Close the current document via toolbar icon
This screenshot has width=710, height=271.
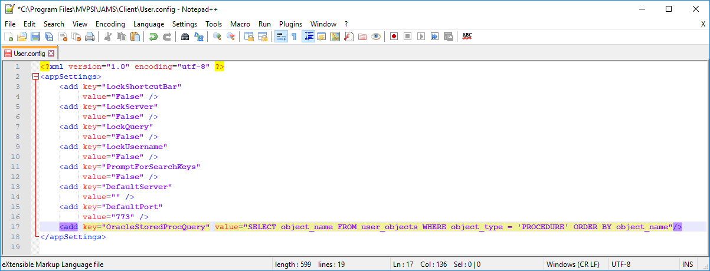pyautogui.click(x=63, y=37)
